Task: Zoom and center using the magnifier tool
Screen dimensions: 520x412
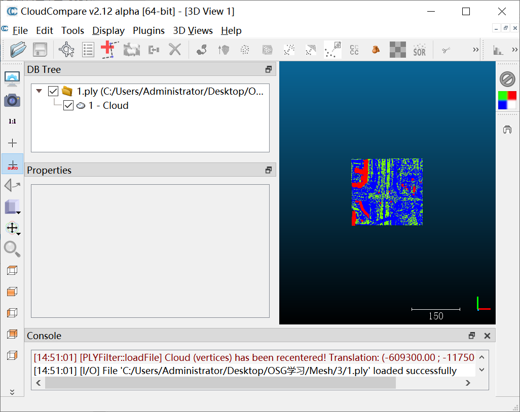Action: point(12,249)
